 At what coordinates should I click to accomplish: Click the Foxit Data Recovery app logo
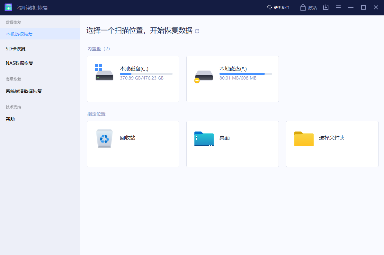click(8, 7)
